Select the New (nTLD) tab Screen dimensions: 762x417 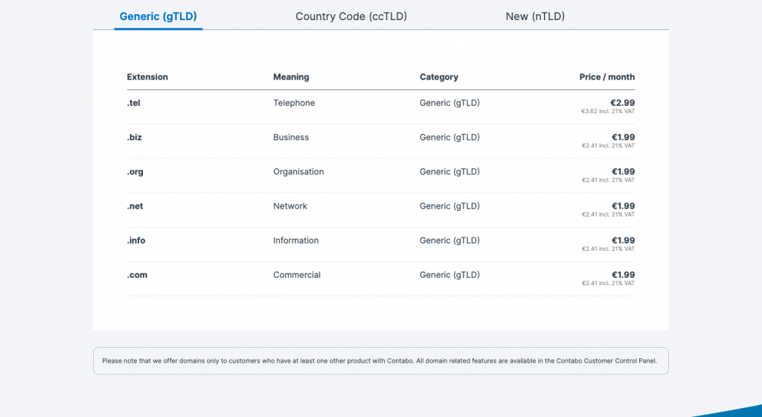(535, 16)
